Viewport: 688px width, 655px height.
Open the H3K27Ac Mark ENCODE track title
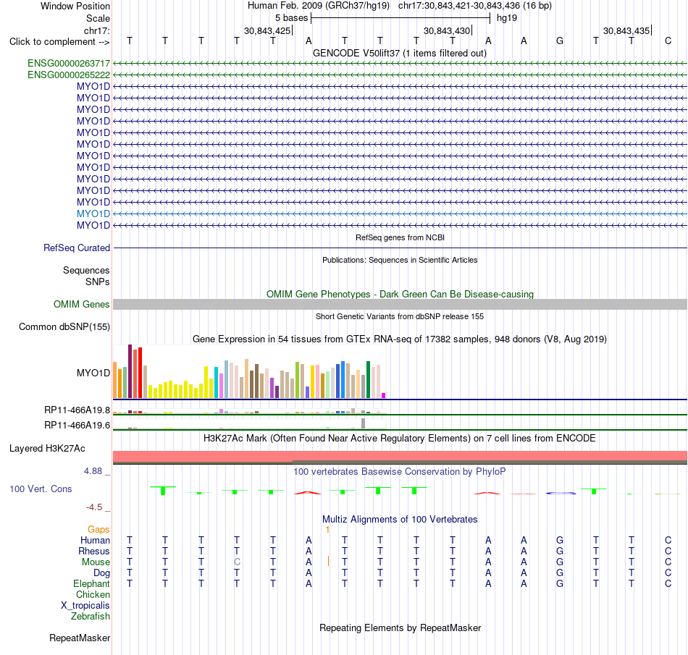tap(400, 439)
